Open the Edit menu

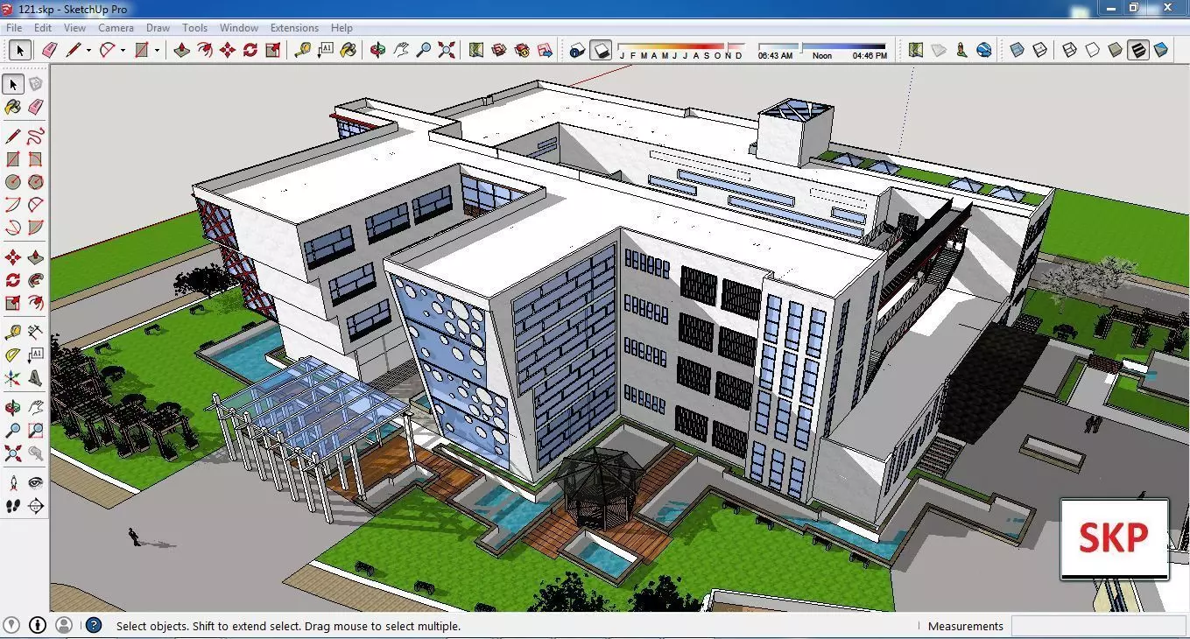click(43, 28)
